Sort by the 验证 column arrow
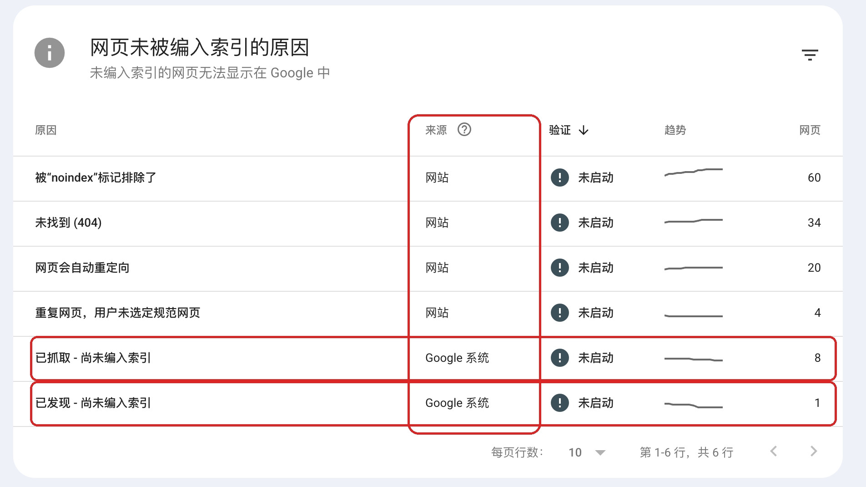Viewport: 866px width, 487px height. 584,131
